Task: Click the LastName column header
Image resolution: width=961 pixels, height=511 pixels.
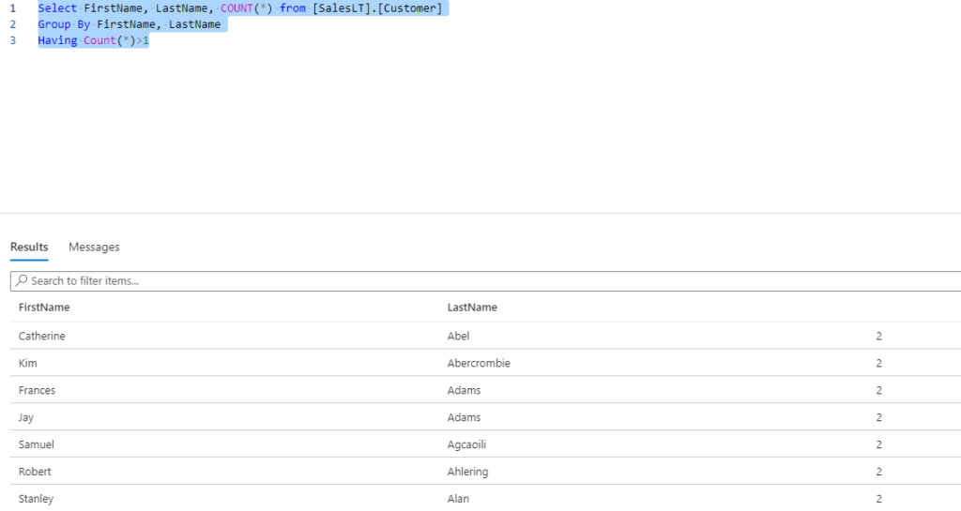Action: 472,308
